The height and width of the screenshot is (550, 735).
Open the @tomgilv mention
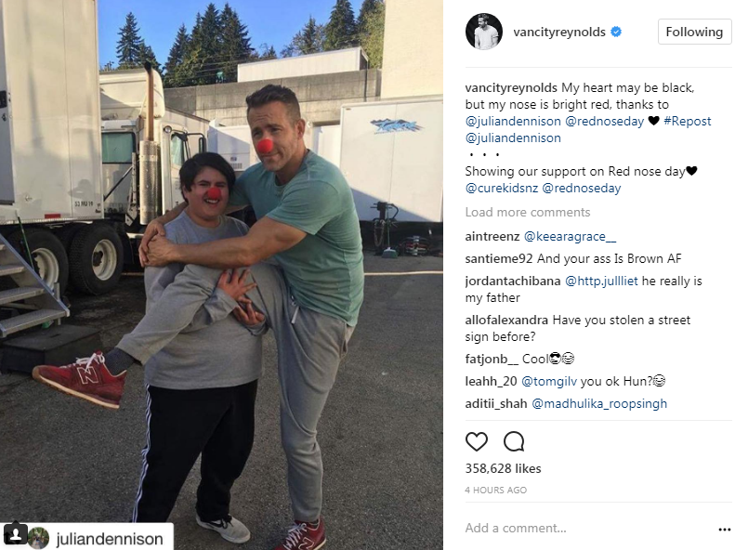pos(549,381)
